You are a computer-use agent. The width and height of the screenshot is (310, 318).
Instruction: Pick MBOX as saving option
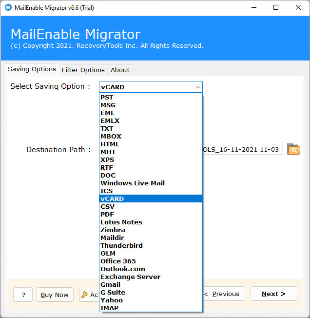pos(151,136)
